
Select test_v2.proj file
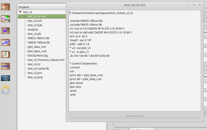[x=35, y=77]
